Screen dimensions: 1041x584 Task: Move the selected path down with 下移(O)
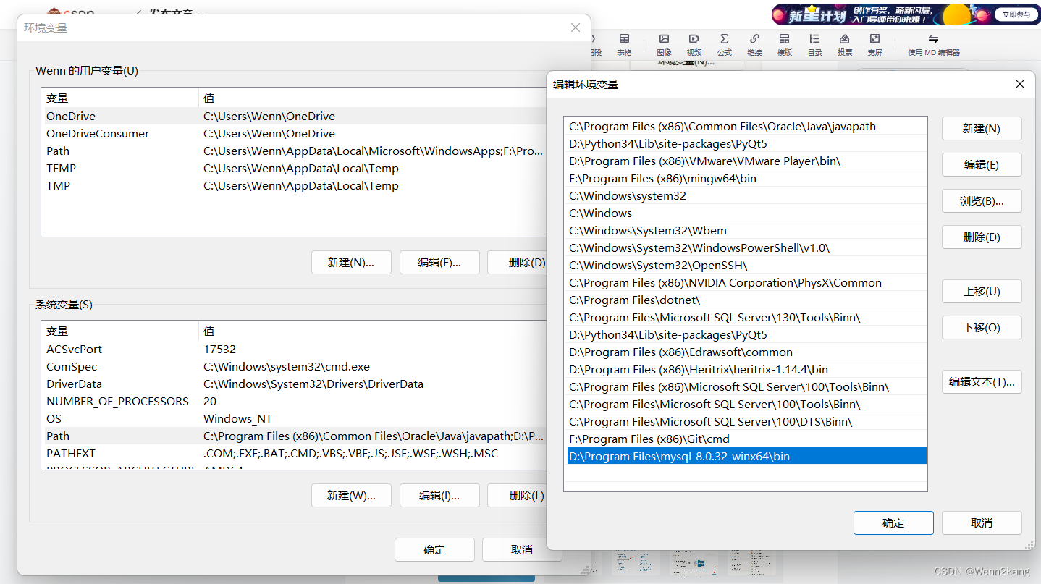pos(982,327)
